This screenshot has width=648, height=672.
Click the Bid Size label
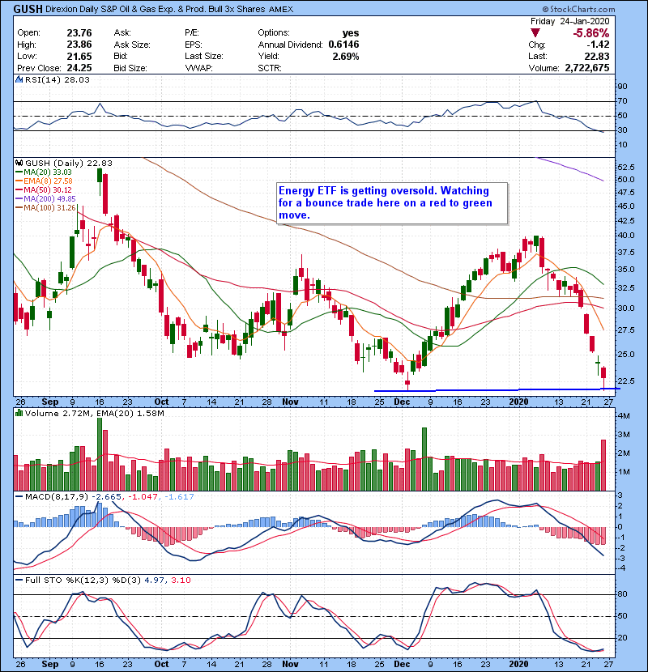tap(130, 68)
